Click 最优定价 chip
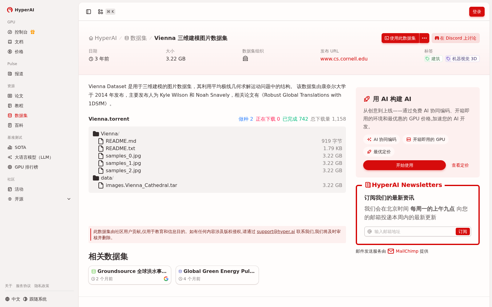 tap(379, 152)
